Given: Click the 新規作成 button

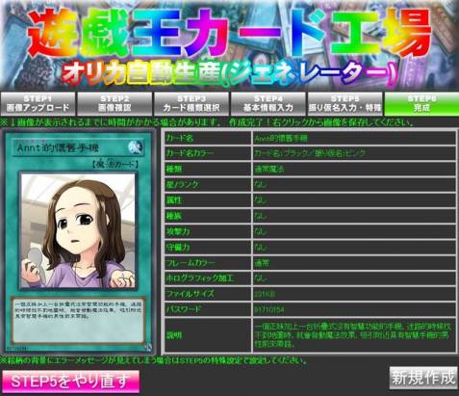Looking at the screenshot, I should coord(423,378).
